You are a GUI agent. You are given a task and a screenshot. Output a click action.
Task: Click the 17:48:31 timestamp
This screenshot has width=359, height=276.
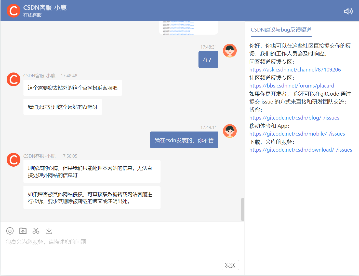coord(209,47)
